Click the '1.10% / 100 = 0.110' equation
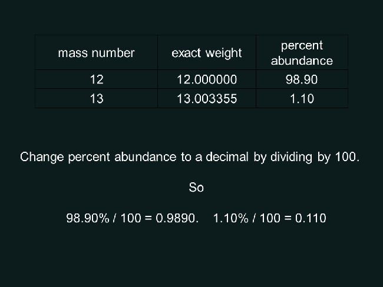This screenshot has width=383, height=287. tap(270, 218)
